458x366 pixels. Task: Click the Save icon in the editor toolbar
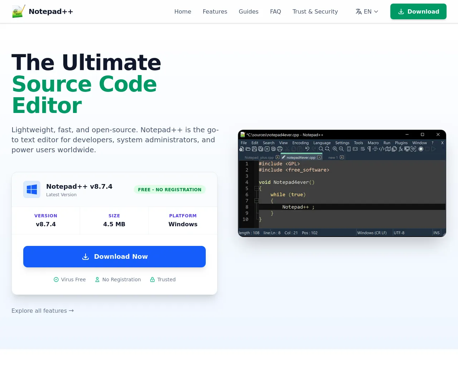tap(254, 149)
